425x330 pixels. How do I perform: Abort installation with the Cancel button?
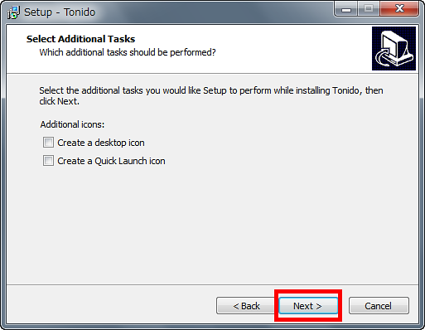(379, 306)
